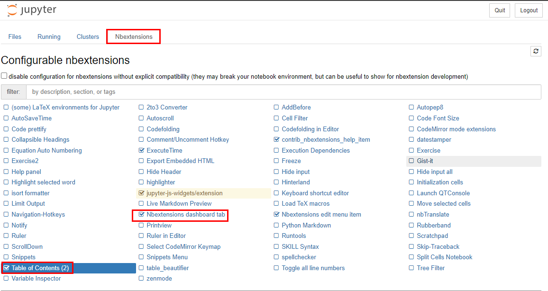Select Snippets Menu extension

[x=167, y=257]
